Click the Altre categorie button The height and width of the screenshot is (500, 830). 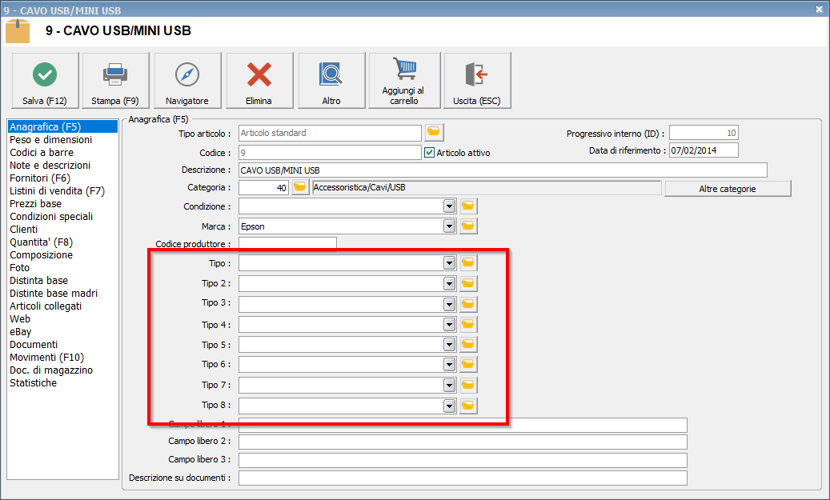[x=728, y=189]
